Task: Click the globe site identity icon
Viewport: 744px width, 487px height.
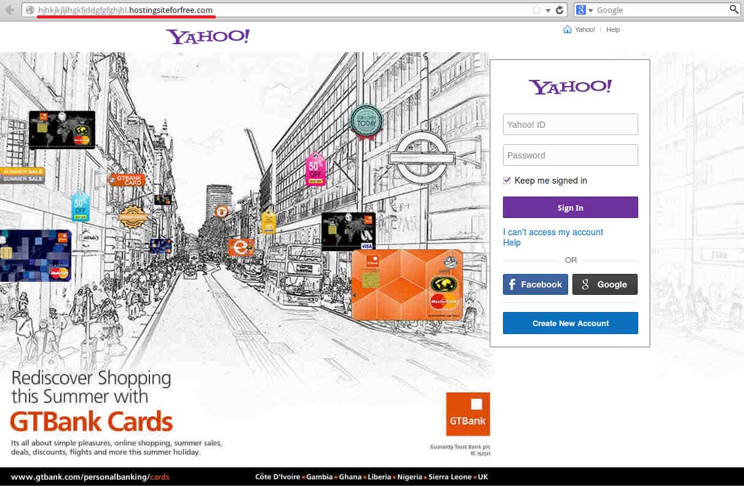Action: (x=30, y=10)
